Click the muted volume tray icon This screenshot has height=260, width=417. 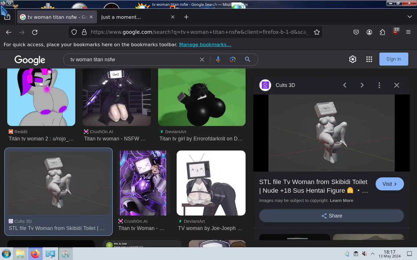point(364,254)
